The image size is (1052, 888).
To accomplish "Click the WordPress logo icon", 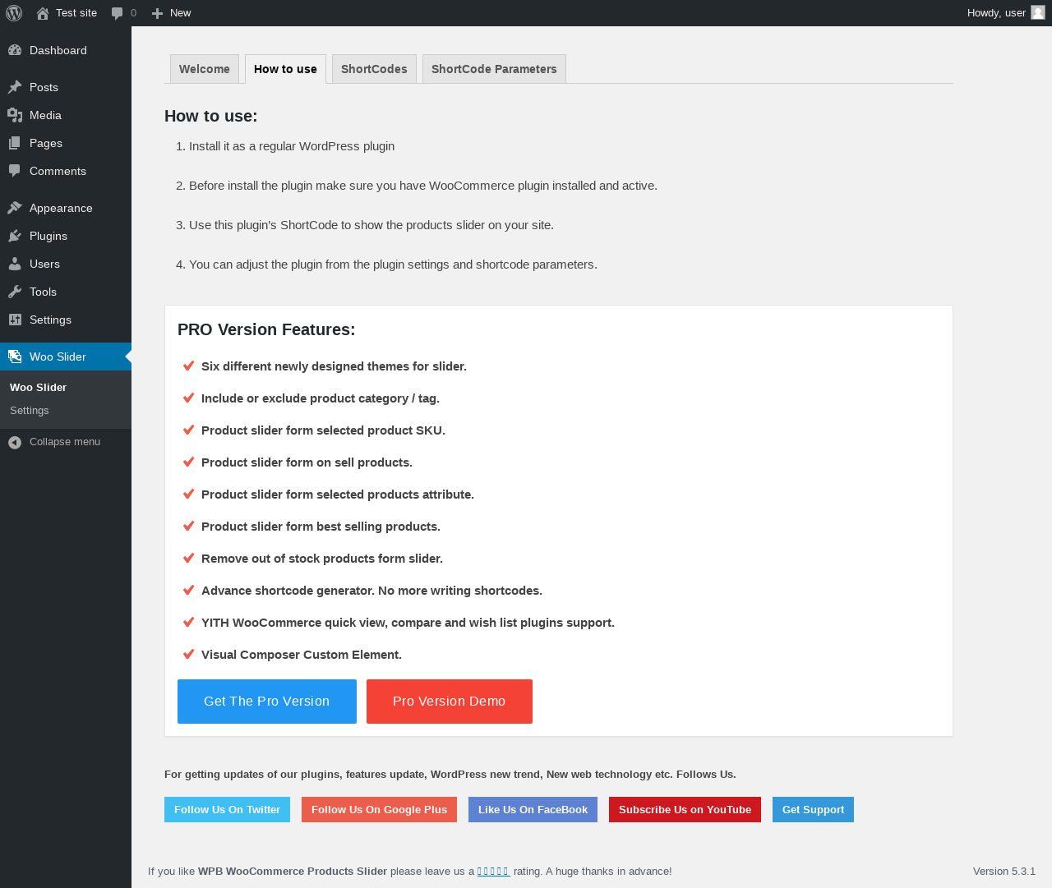I will (x=14, y=13).
